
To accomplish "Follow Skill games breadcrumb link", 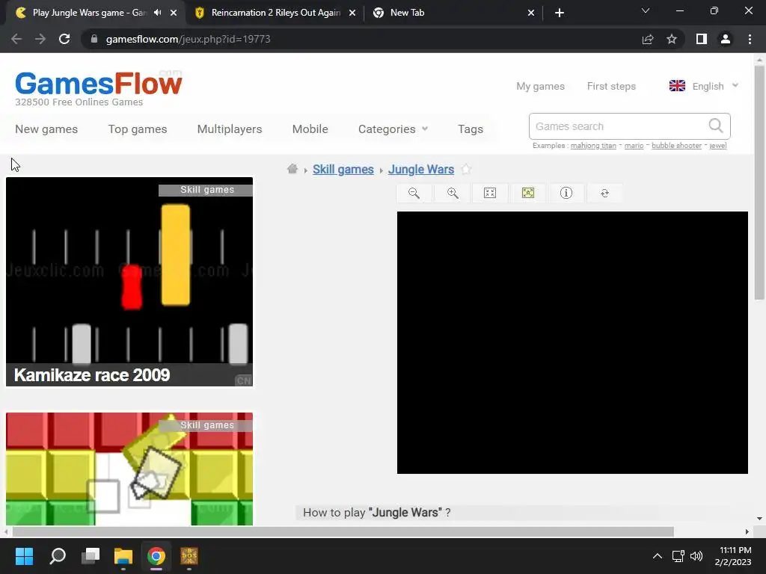I will pos(343,170).
